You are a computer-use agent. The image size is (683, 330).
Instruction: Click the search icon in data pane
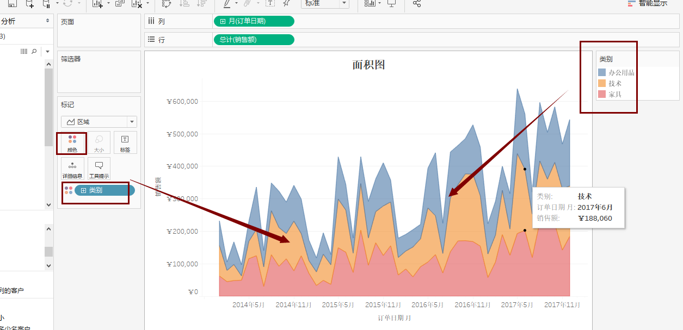pyautogui.click(x=34, y=51)
